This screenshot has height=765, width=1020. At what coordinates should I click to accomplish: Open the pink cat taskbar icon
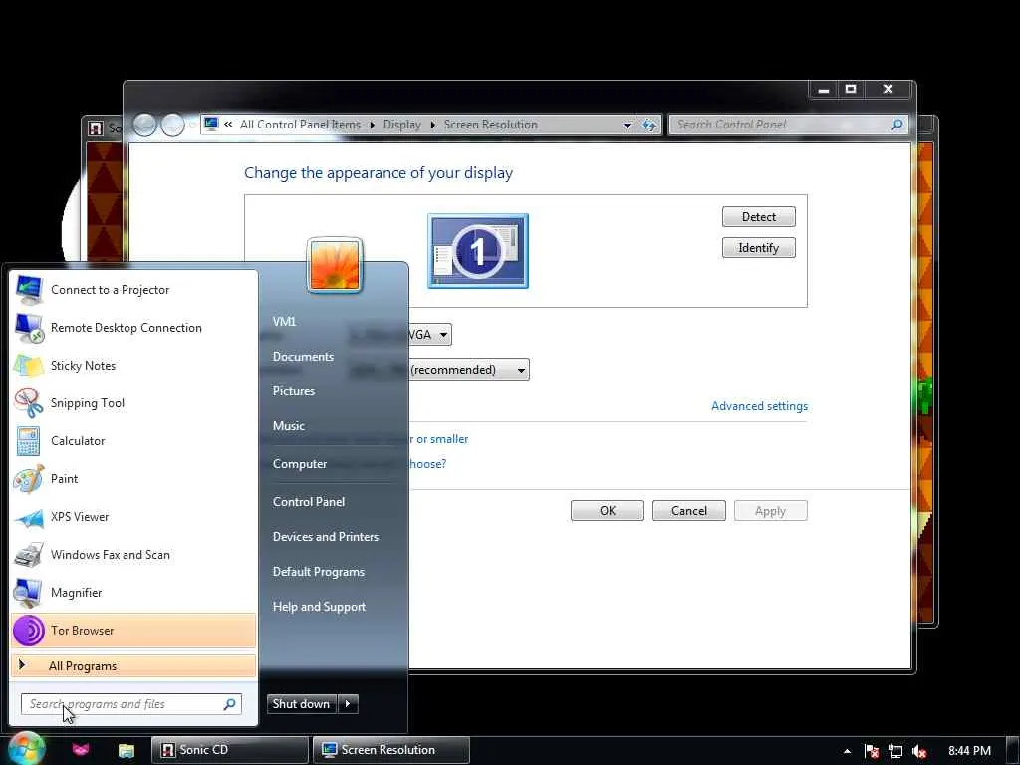tap(81, 750)
